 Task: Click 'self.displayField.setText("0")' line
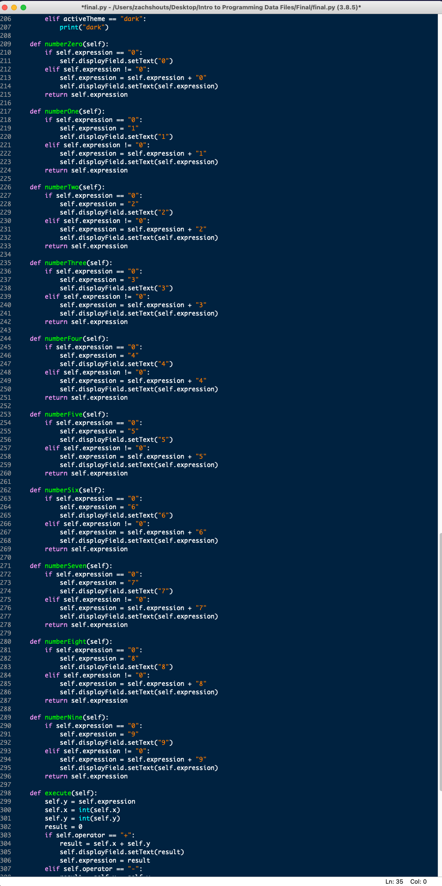point(116,61)
